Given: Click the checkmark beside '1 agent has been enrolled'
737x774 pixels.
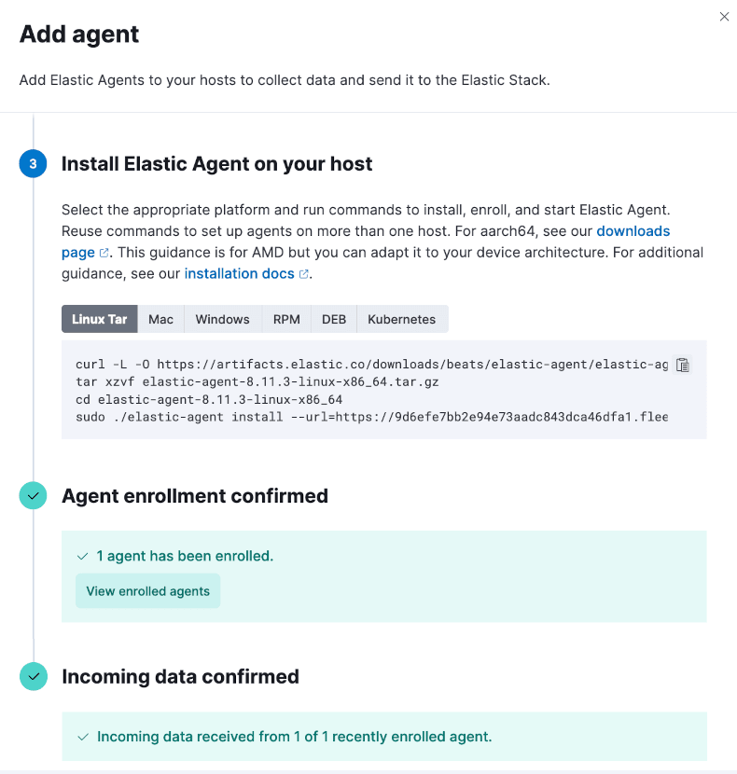Looking at the screenshot, I should (x=83, y=557).
